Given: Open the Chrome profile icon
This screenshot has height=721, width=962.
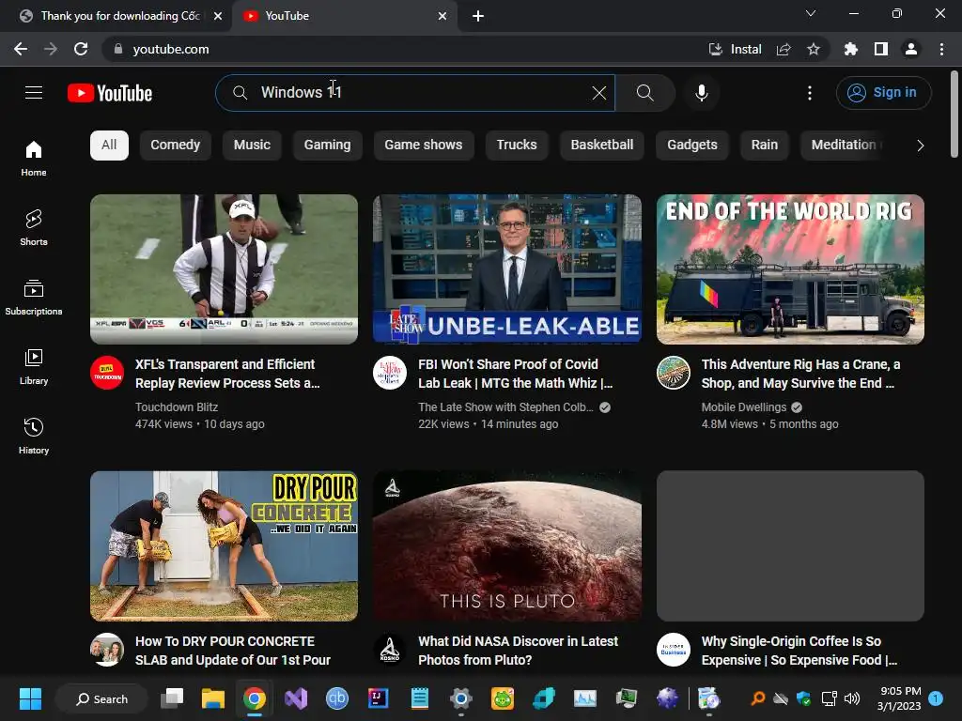Looking at the screenshot, I should point(911,49).
